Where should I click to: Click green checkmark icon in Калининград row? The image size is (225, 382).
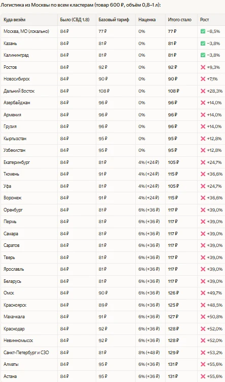tap(203, 55)
